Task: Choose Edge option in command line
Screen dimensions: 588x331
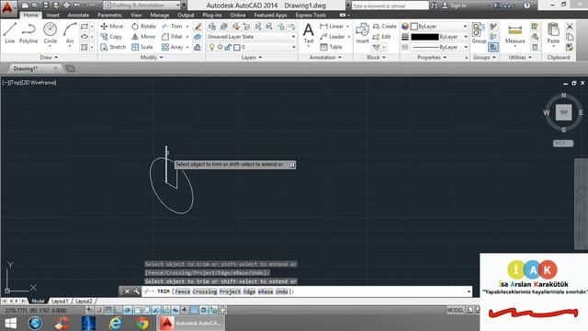Action: [249, 291]
